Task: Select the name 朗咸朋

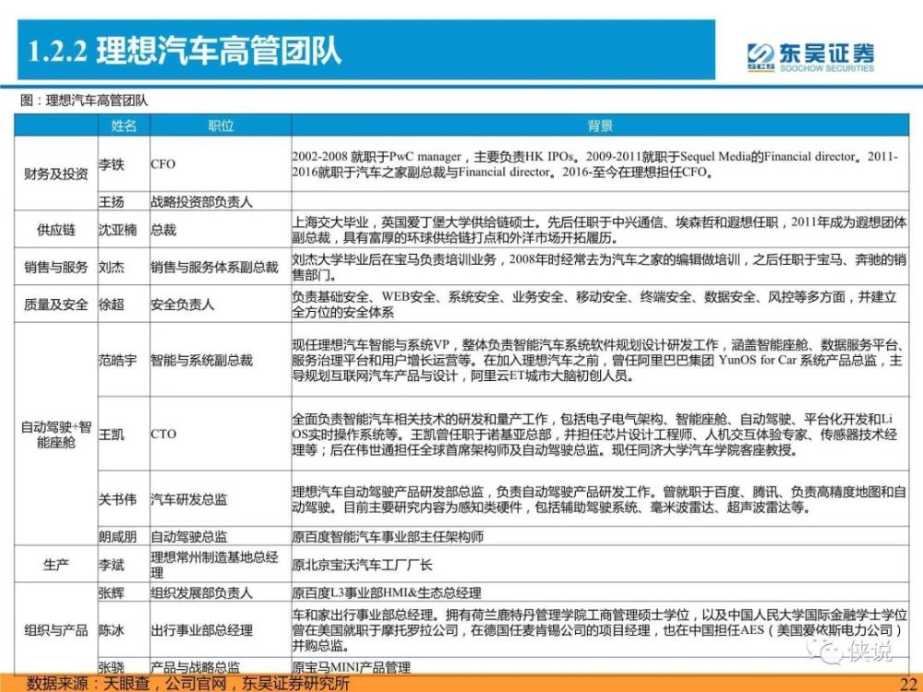Action: pos(118,537)
